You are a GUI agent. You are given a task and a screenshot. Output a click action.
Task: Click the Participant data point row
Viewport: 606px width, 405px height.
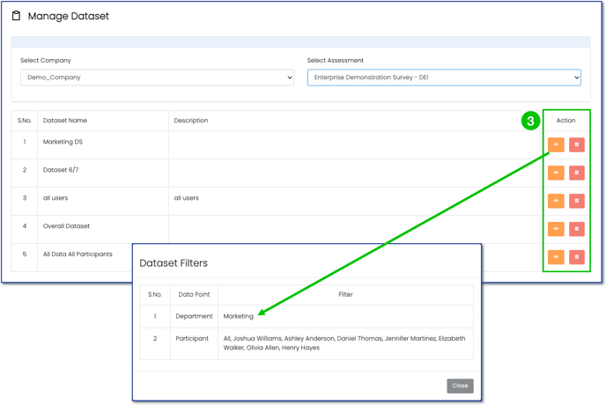coord(194,338)
